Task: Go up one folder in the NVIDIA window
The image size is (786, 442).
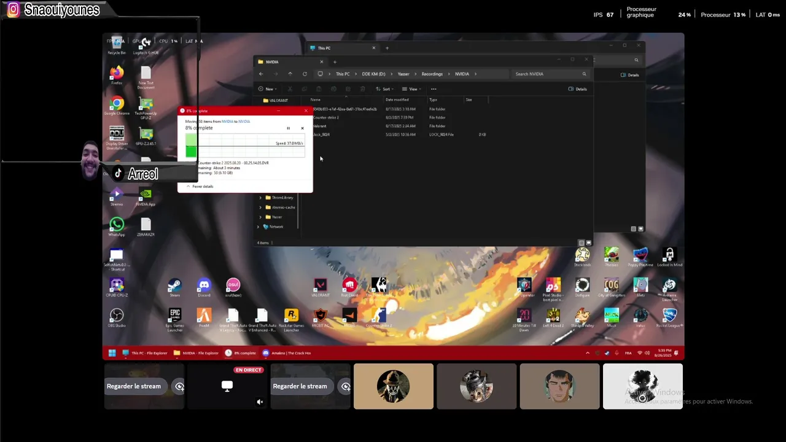Action: pos(290,74)
